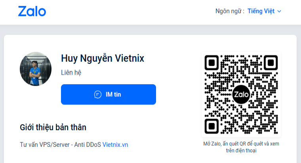Click the Zalo logo inside the QR code

[241, 95]
